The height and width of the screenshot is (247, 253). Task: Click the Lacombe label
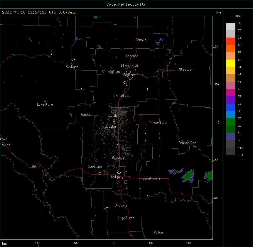(x=132, y=56)
